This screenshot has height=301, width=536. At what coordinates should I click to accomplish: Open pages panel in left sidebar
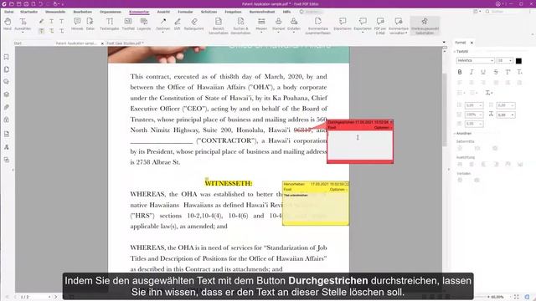[7, 69]
